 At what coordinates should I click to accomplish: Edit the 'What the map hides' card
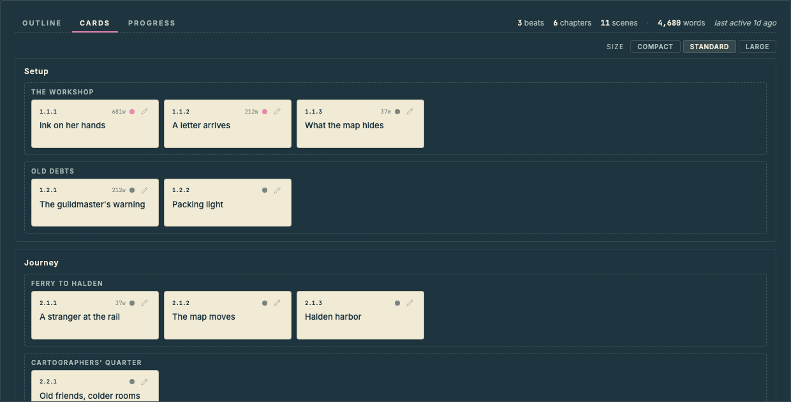(x=410, y=111)
